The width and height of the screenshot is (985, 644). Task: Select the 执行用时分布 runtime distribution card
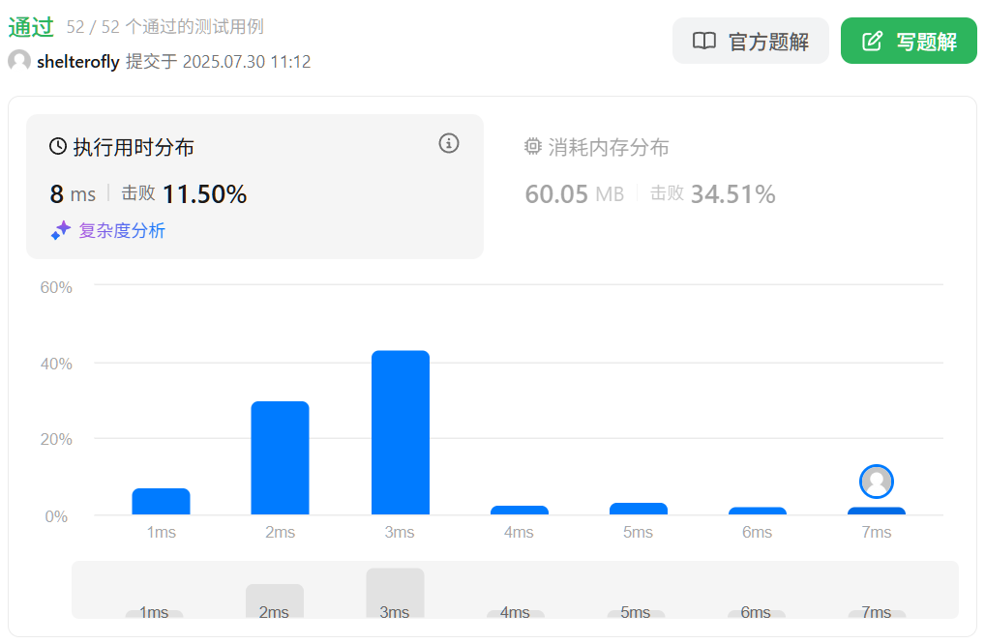[x=255, y=187]
